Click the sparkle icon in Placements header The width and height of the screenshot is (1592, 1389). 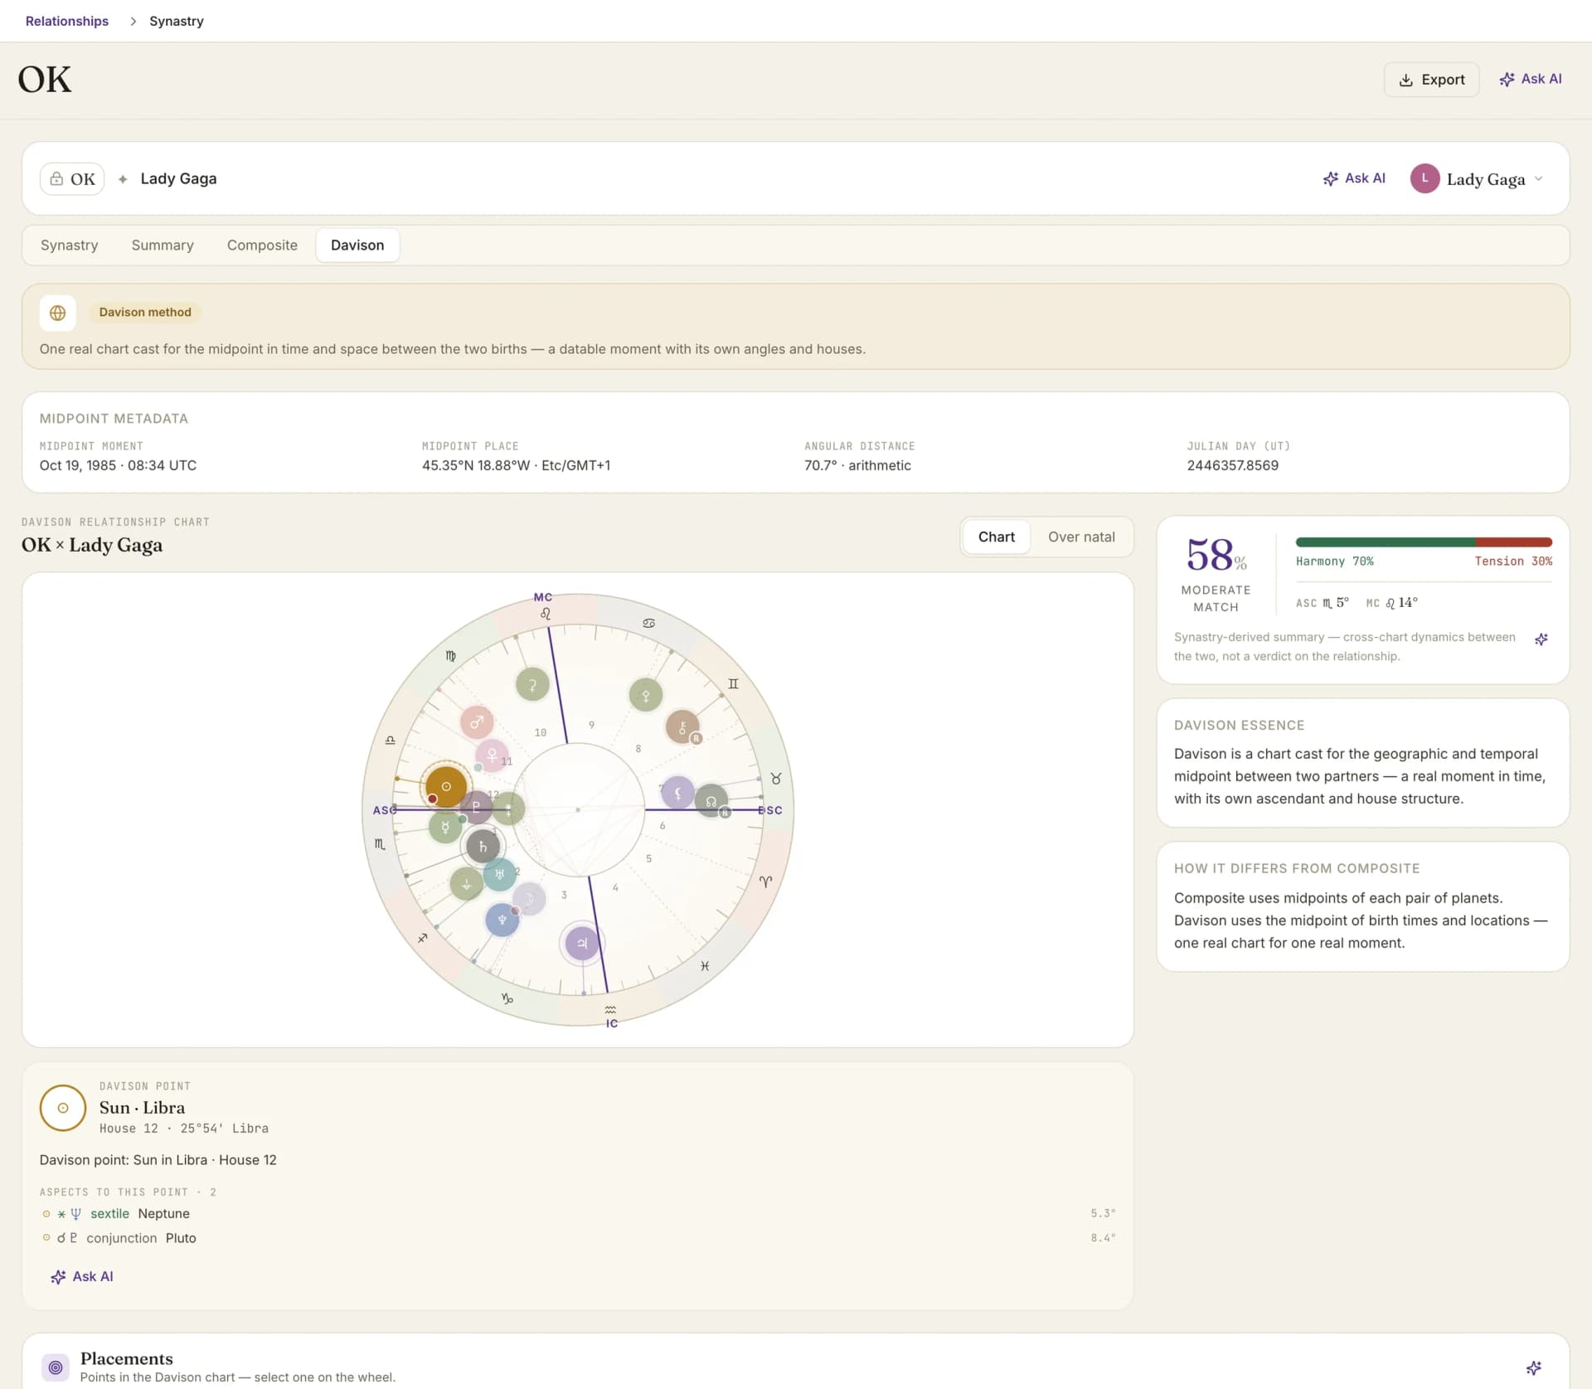[1534, 1367]
